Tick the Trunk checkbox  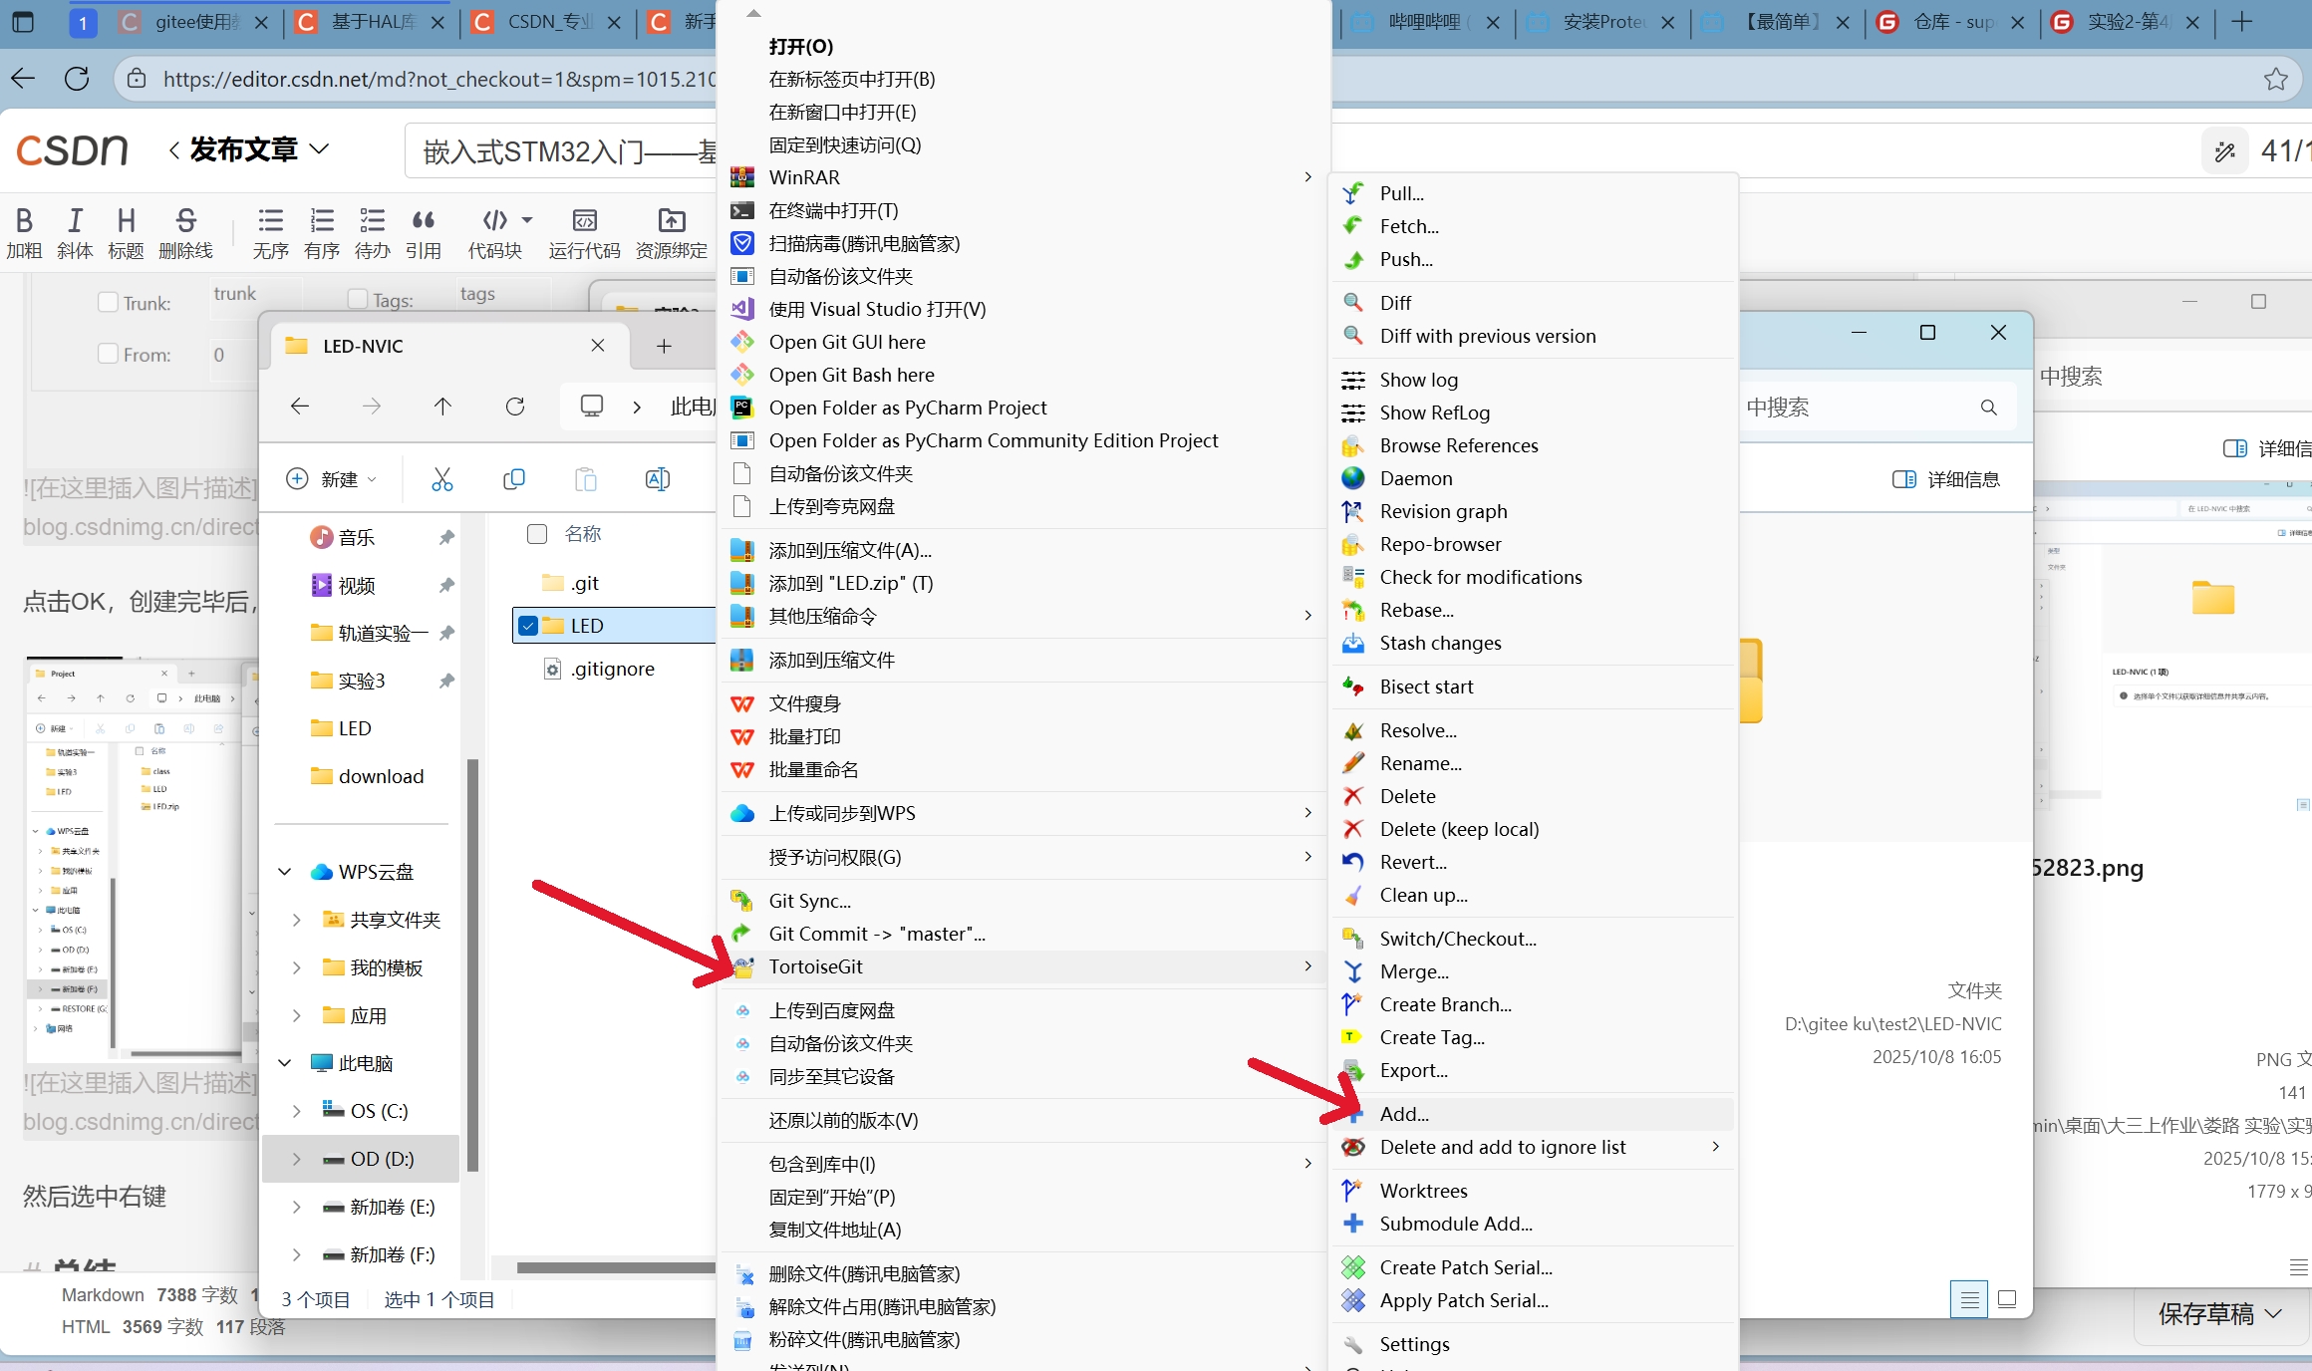[x=108, y=301]
